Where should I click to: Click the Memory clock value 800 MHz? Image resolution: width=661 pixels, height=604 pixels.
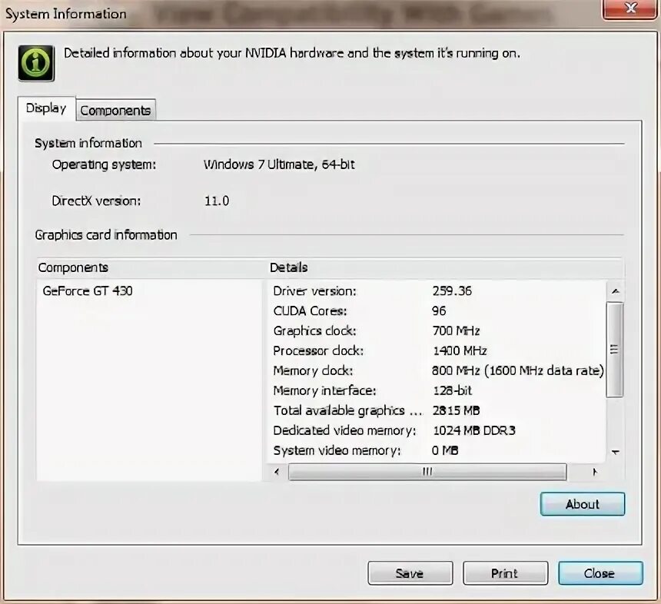pyautogui.click(x=518, y=370)
